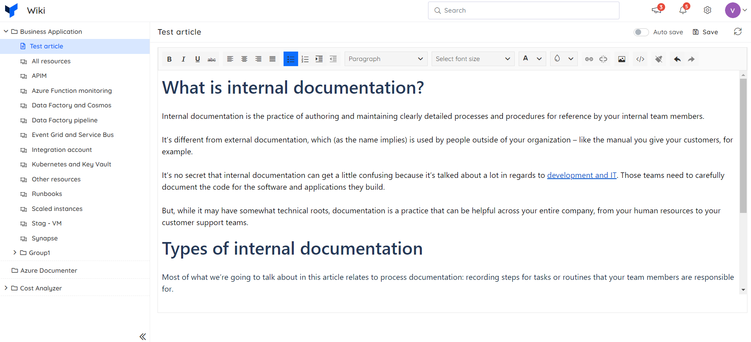Open the Other resources page
The height and width of the screenshot is (342, 751).
56,179
